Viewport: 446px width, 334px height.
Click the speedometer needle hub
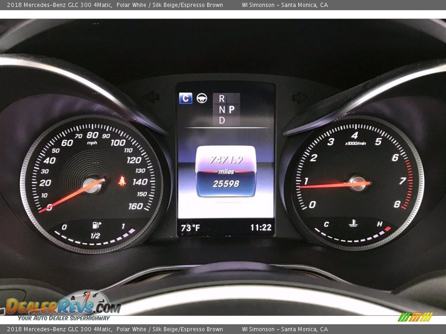pos(92,185)
